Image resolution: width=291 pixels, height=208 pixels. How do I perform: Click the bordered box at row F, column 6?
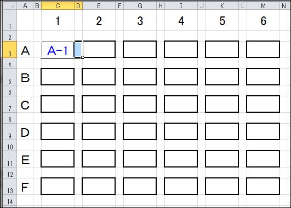click(x=263, y=186)
